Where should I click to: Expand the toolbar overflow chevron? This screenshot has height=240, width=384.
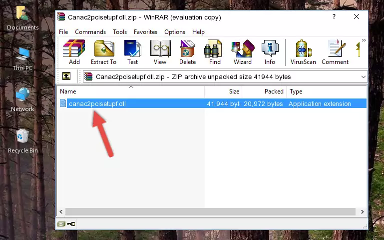coord(364,40)
